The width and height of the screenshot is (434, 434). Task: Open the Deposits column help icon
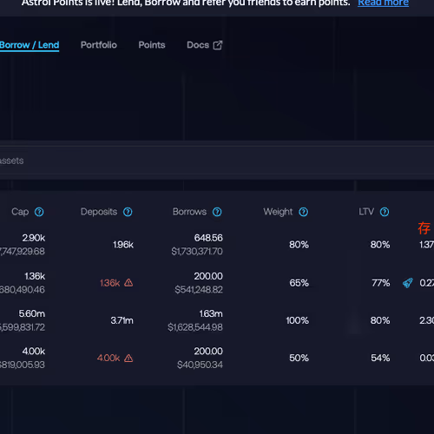pos(128,212)
